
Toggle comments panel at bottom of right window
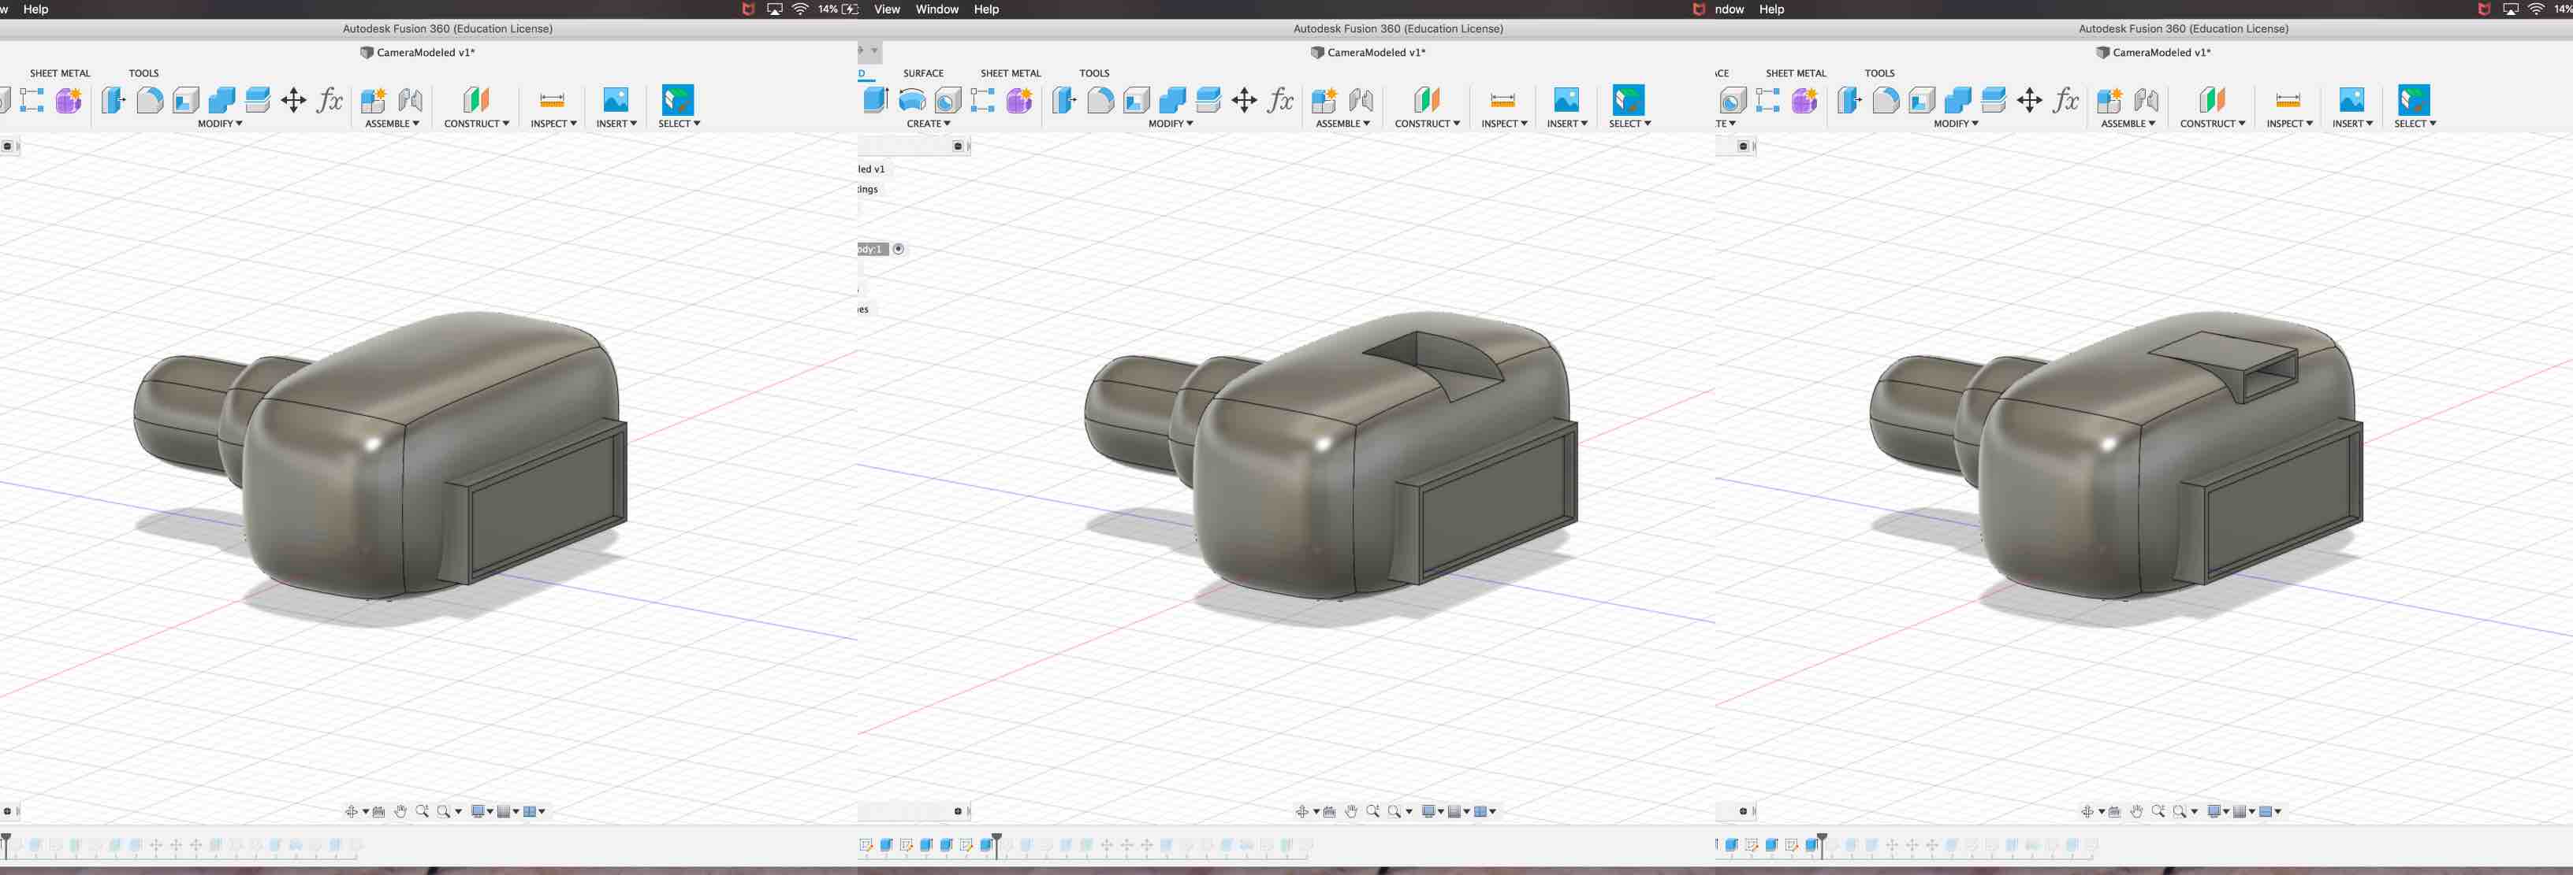(1743, 811)
